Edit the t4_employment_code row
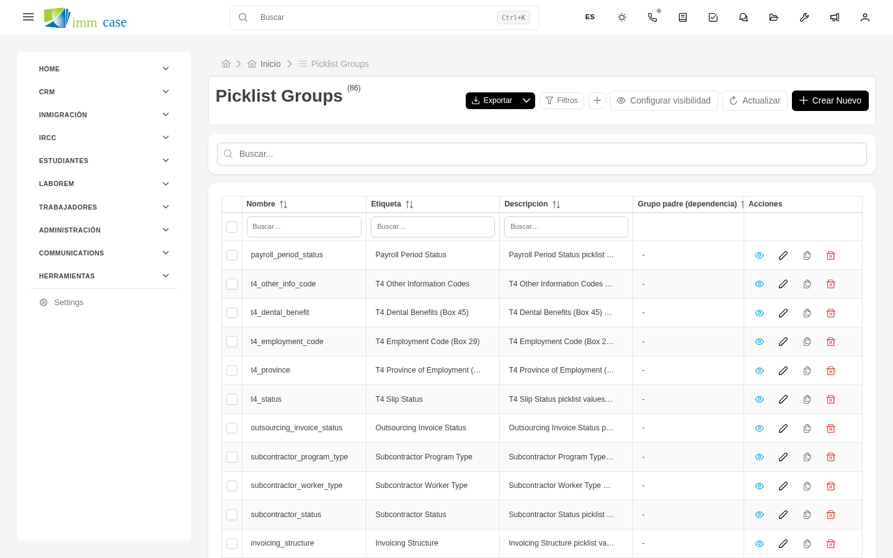This screenshot has width=893, height=558. pyautogui.click(x=783, y=342)
